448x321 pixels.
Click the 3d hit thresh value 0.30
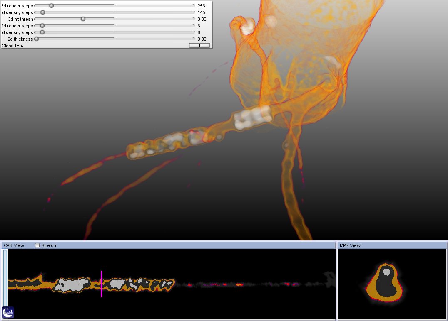202,19
